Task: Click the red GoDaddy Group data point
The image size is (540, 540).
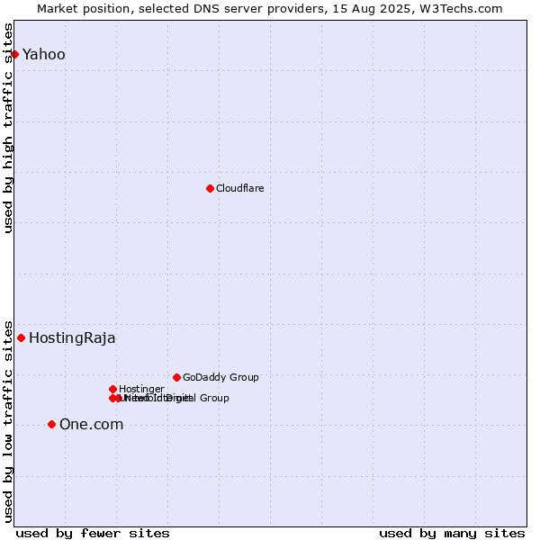Action: point(176,377)
